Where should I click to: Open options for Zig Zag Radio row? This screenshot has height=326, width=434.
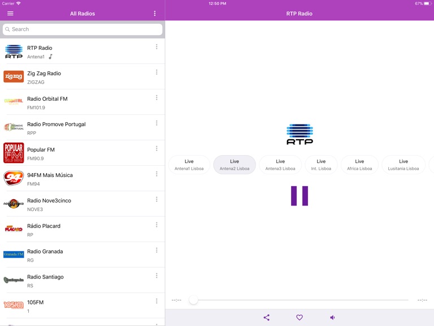157,72
